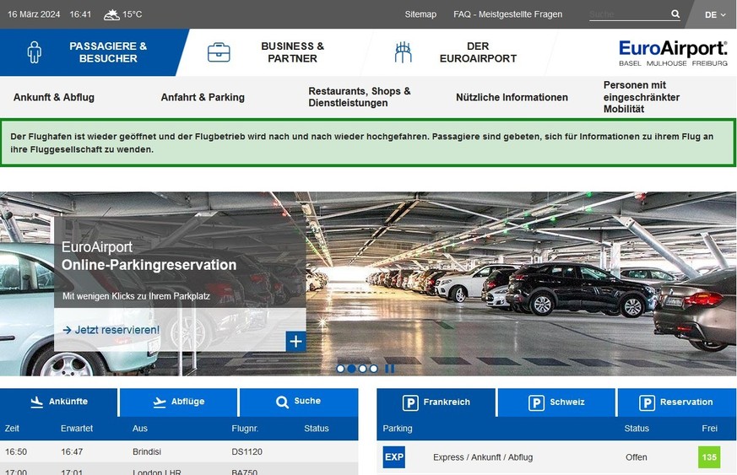
Task: Switch to the Ankünfte tab
Action: [x=59, y=402]
